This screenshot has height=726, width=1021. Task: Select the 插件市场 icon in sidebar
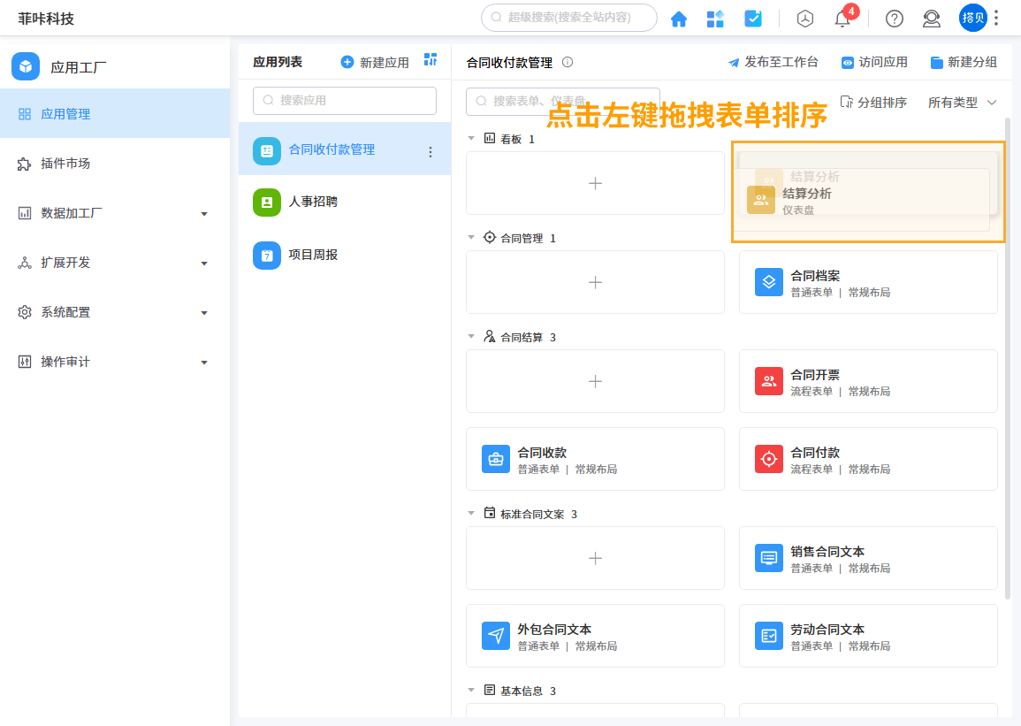point(24,164)
